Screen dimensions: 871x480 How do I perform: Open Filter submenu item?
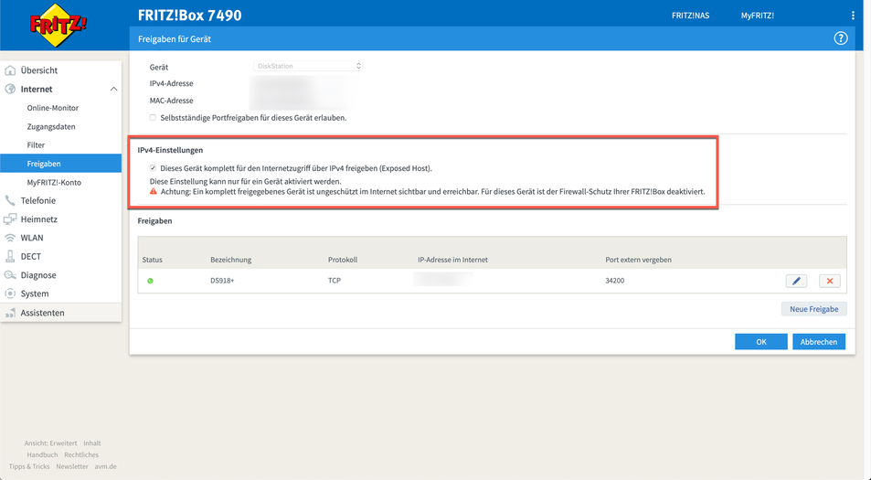point(36,145)
